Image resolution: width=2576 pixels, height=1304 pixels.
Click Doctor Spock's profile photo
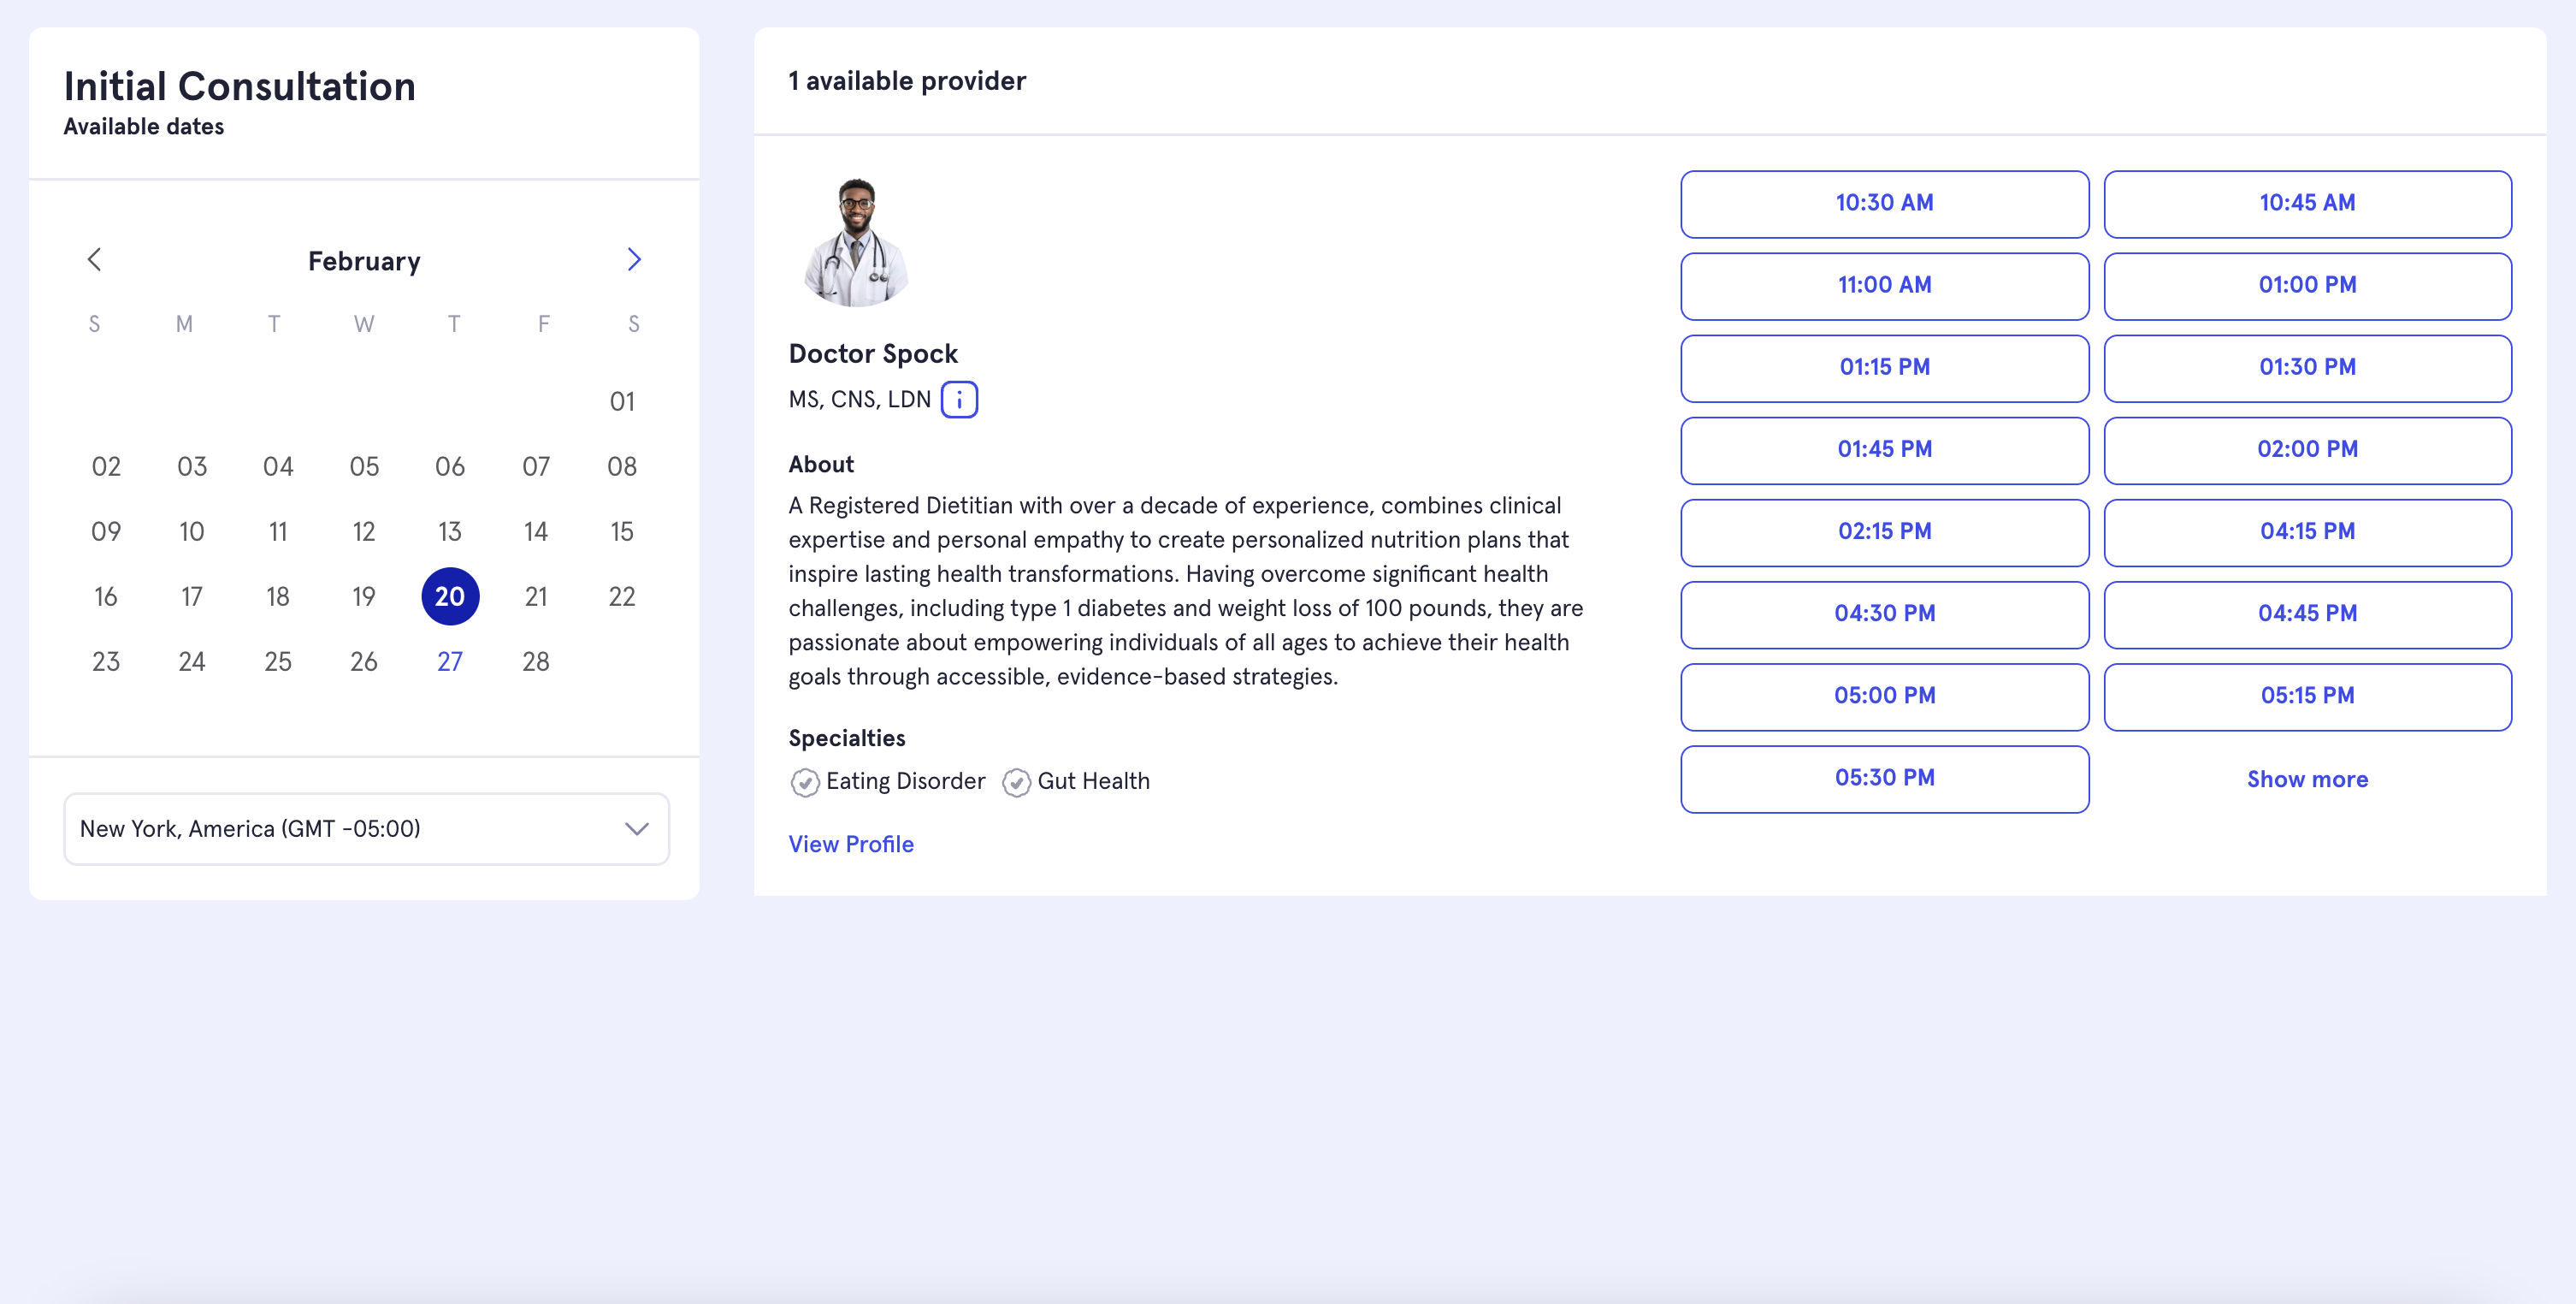856,241
